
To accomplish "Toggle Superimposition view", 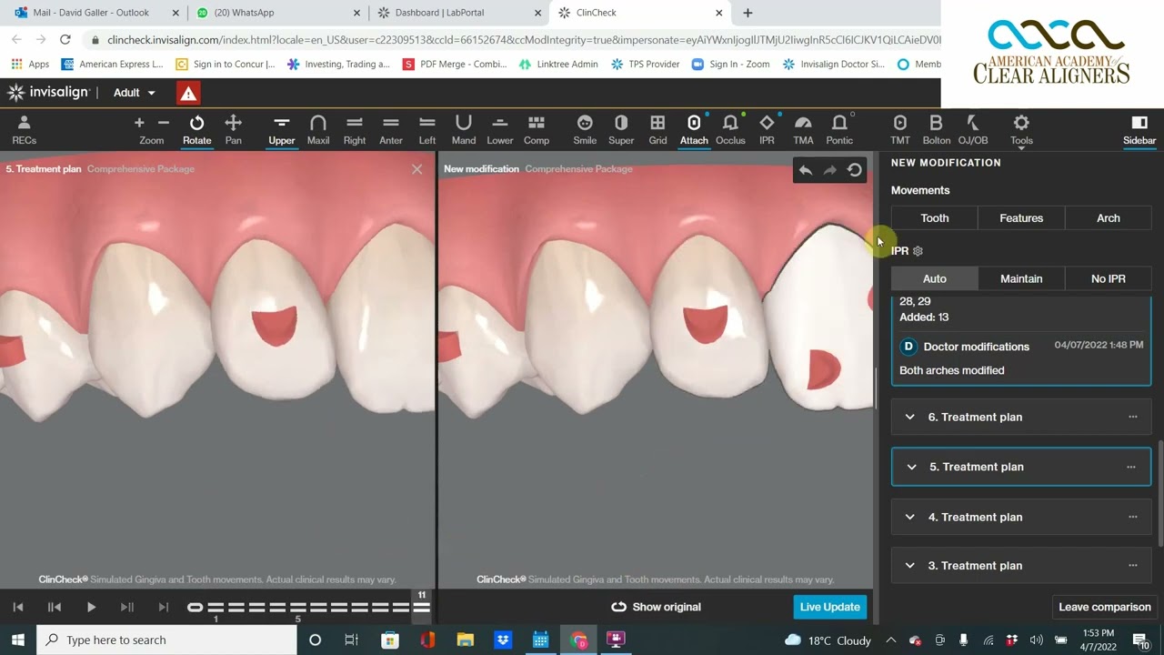I will click(x=621, y=129).
